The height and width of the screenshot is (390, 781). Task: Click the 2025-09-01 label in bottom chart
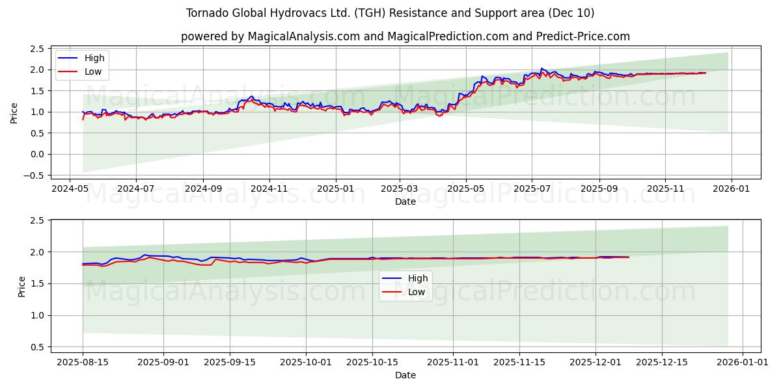coord(163,362)
